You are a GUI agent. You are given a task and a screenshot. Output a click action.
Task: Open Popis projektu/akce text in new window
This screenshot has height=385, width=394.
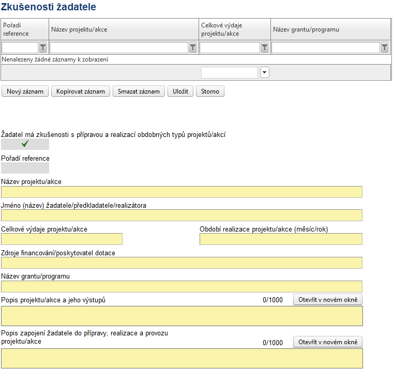pyautogui.click(x=328, y=300)
